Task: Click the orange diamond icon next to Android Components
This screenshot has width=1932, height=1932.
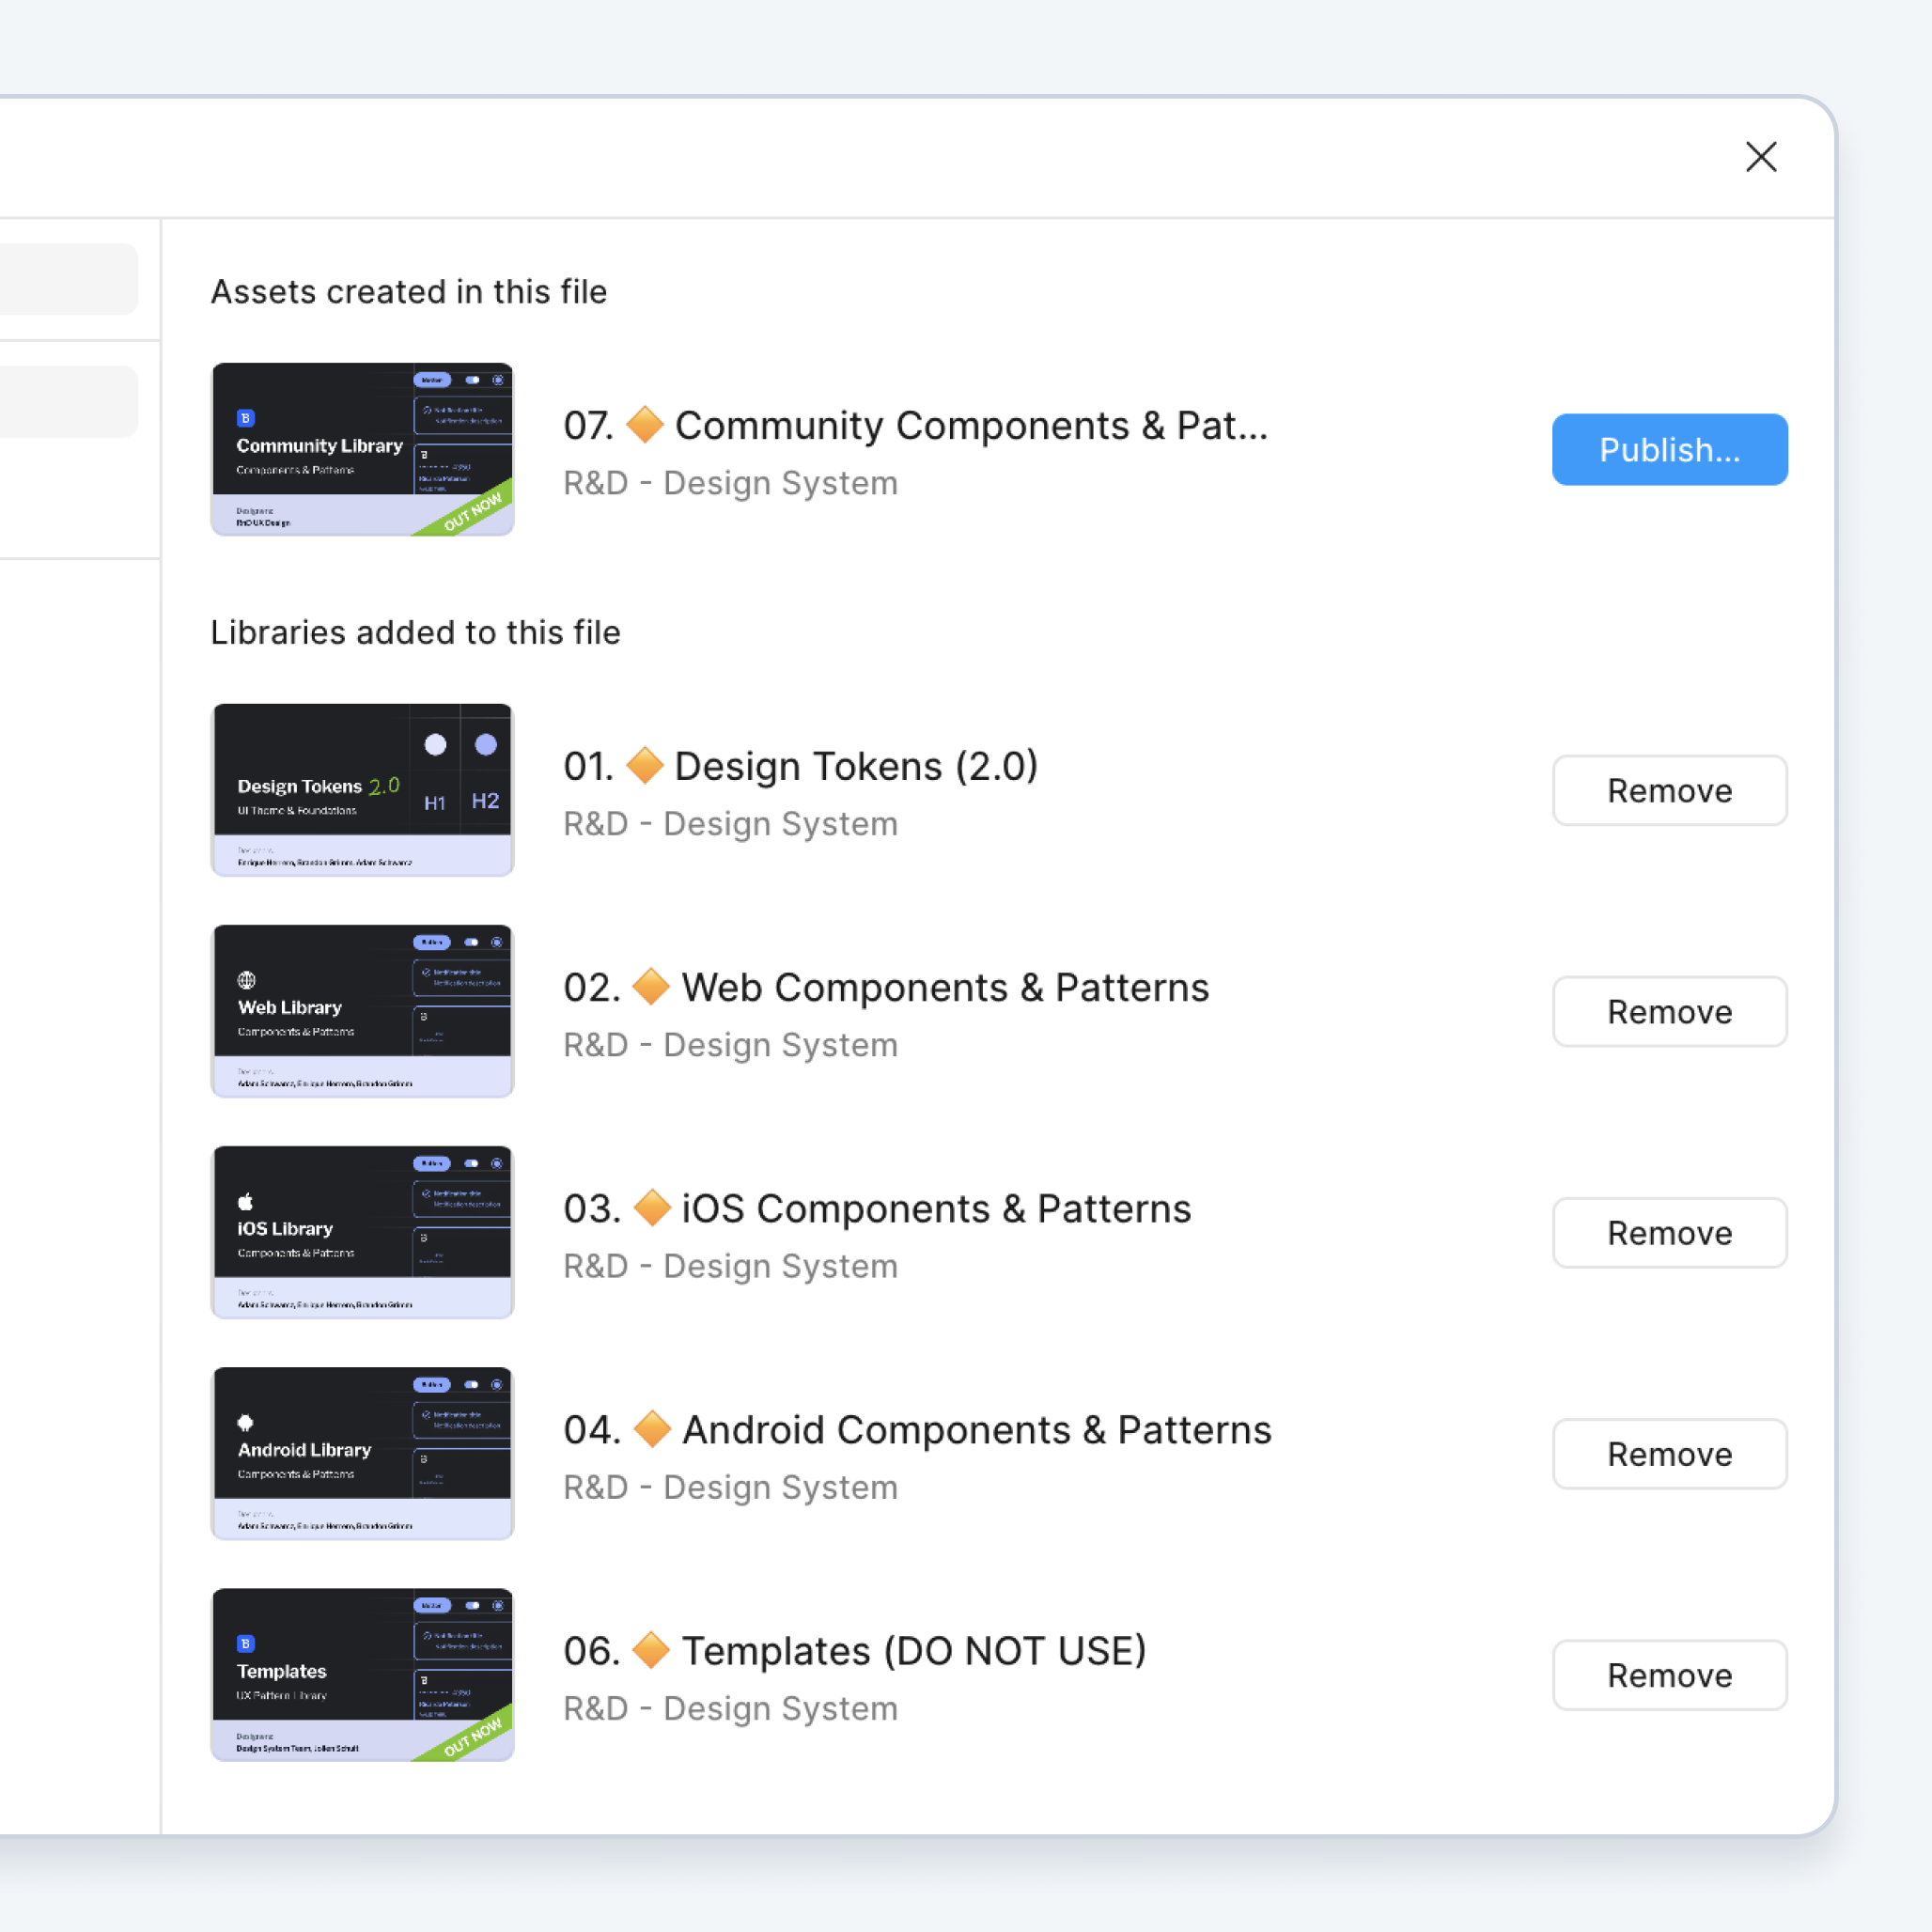Action: tap(652, 1428)
